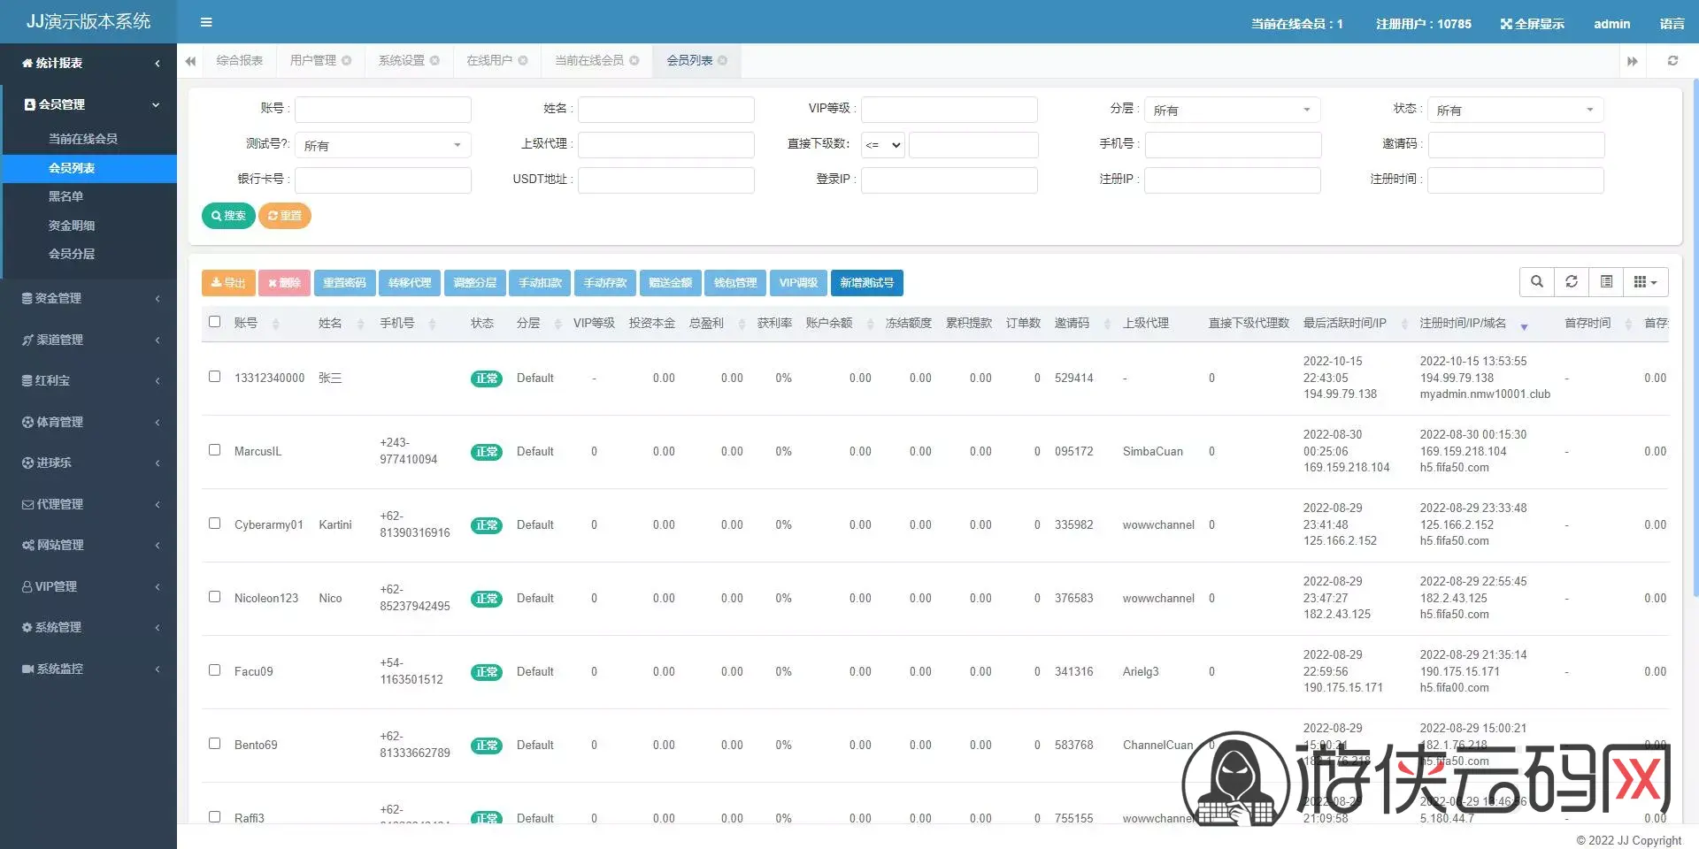Click the orange 重置 reset button
The image size is (1699, 849).
point(285,216)
